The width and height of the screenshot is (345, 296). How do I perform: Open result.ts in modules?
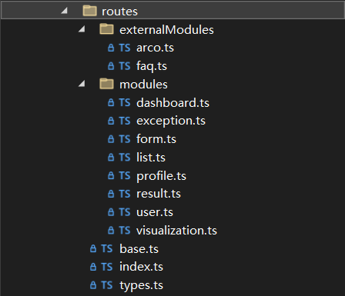pyautogui.click(x=159, y=194)
